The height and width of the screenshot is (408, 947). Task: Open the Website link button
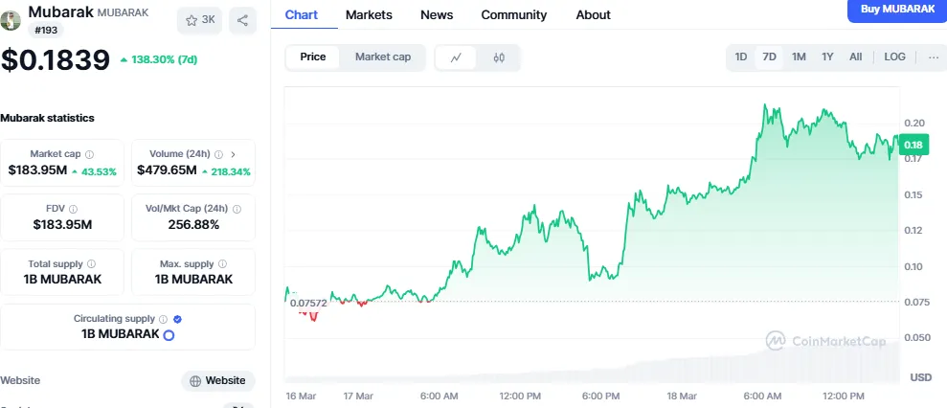218,381
